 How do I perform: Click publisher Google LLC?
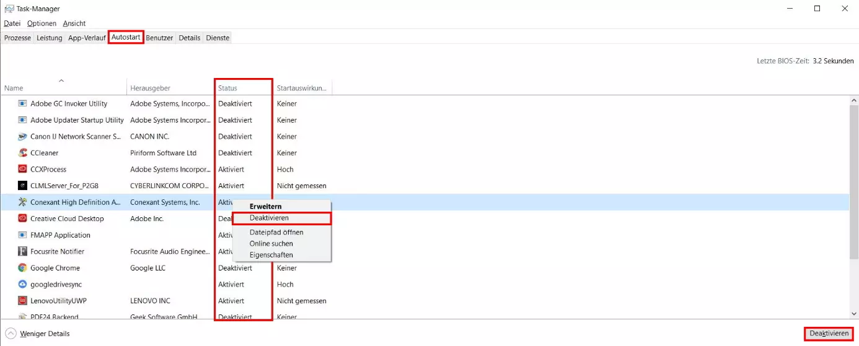click(148, 268)
